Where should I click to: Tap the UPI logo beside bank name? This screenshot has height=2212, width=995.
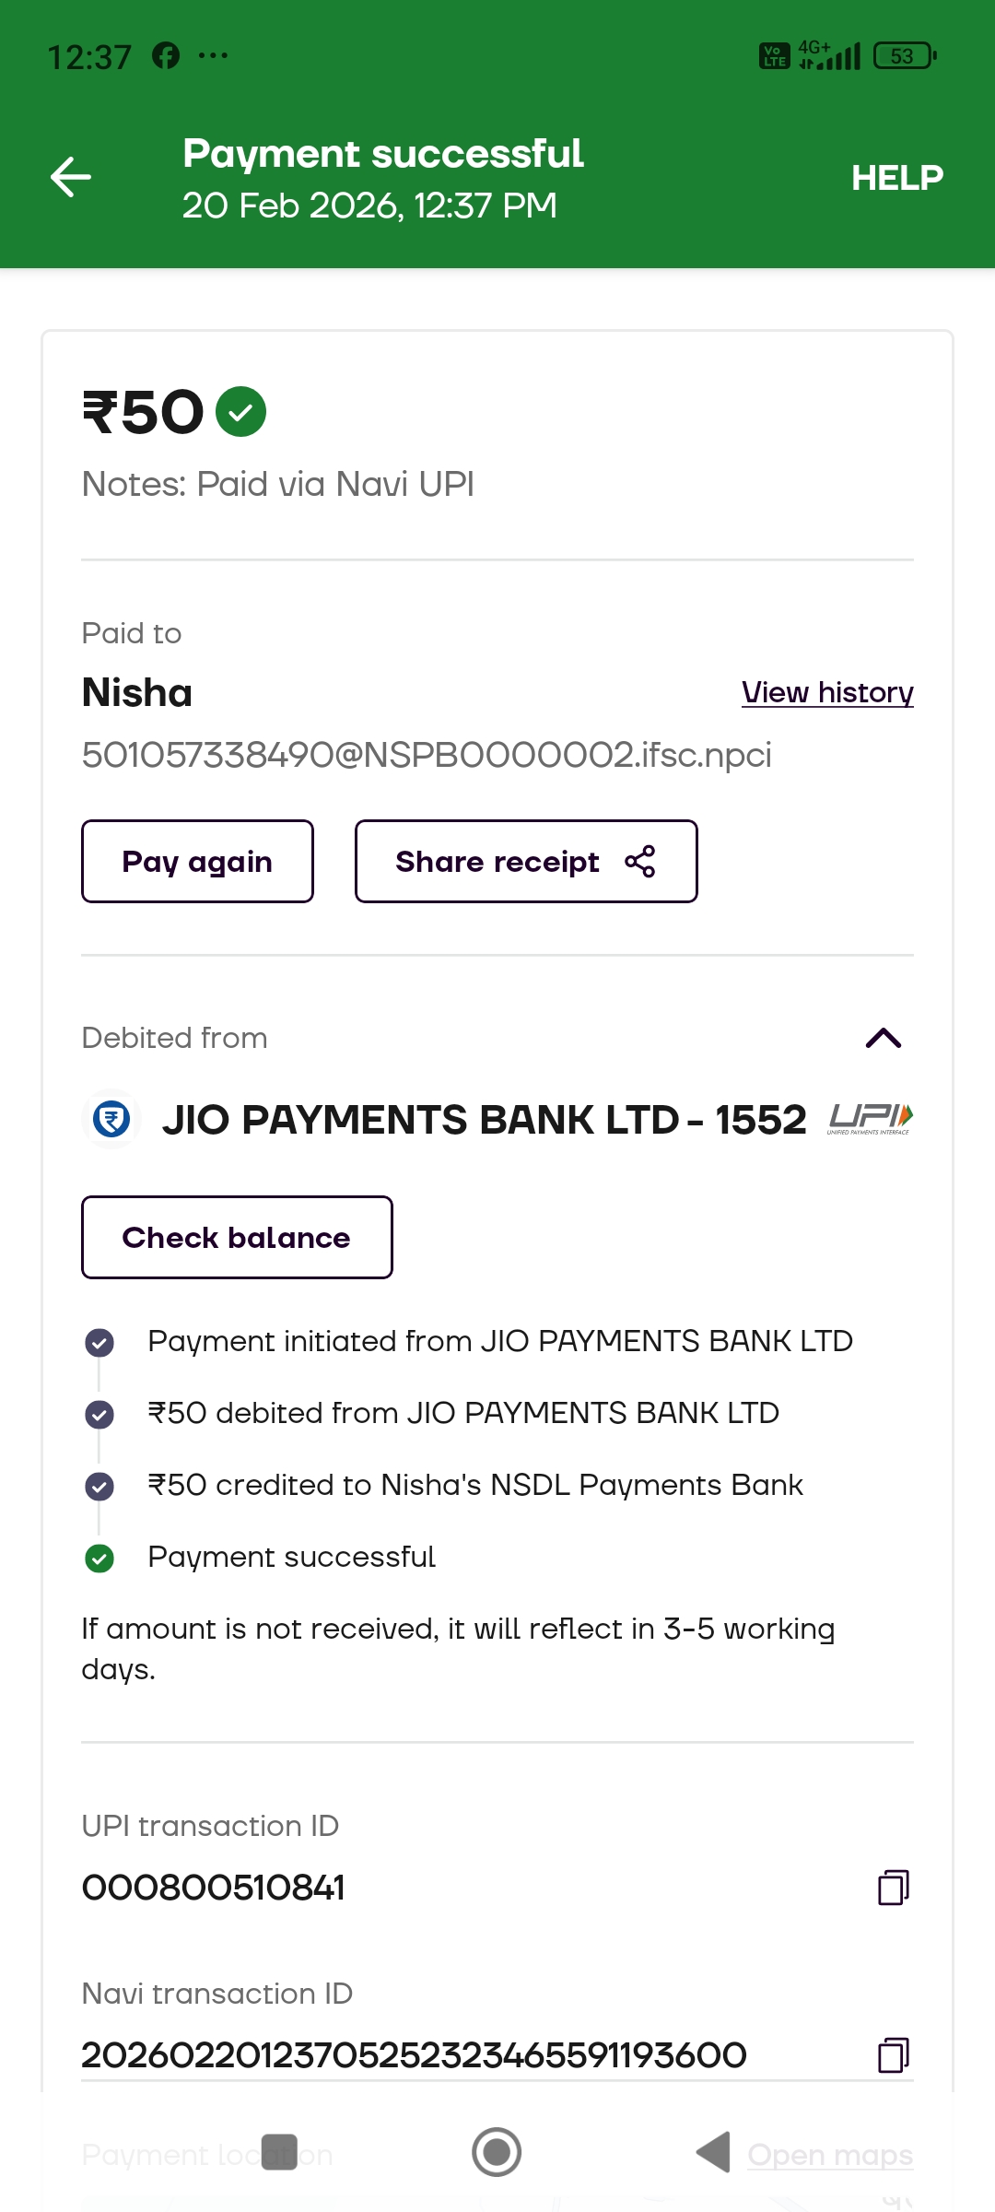click(x=870, y=1119)
